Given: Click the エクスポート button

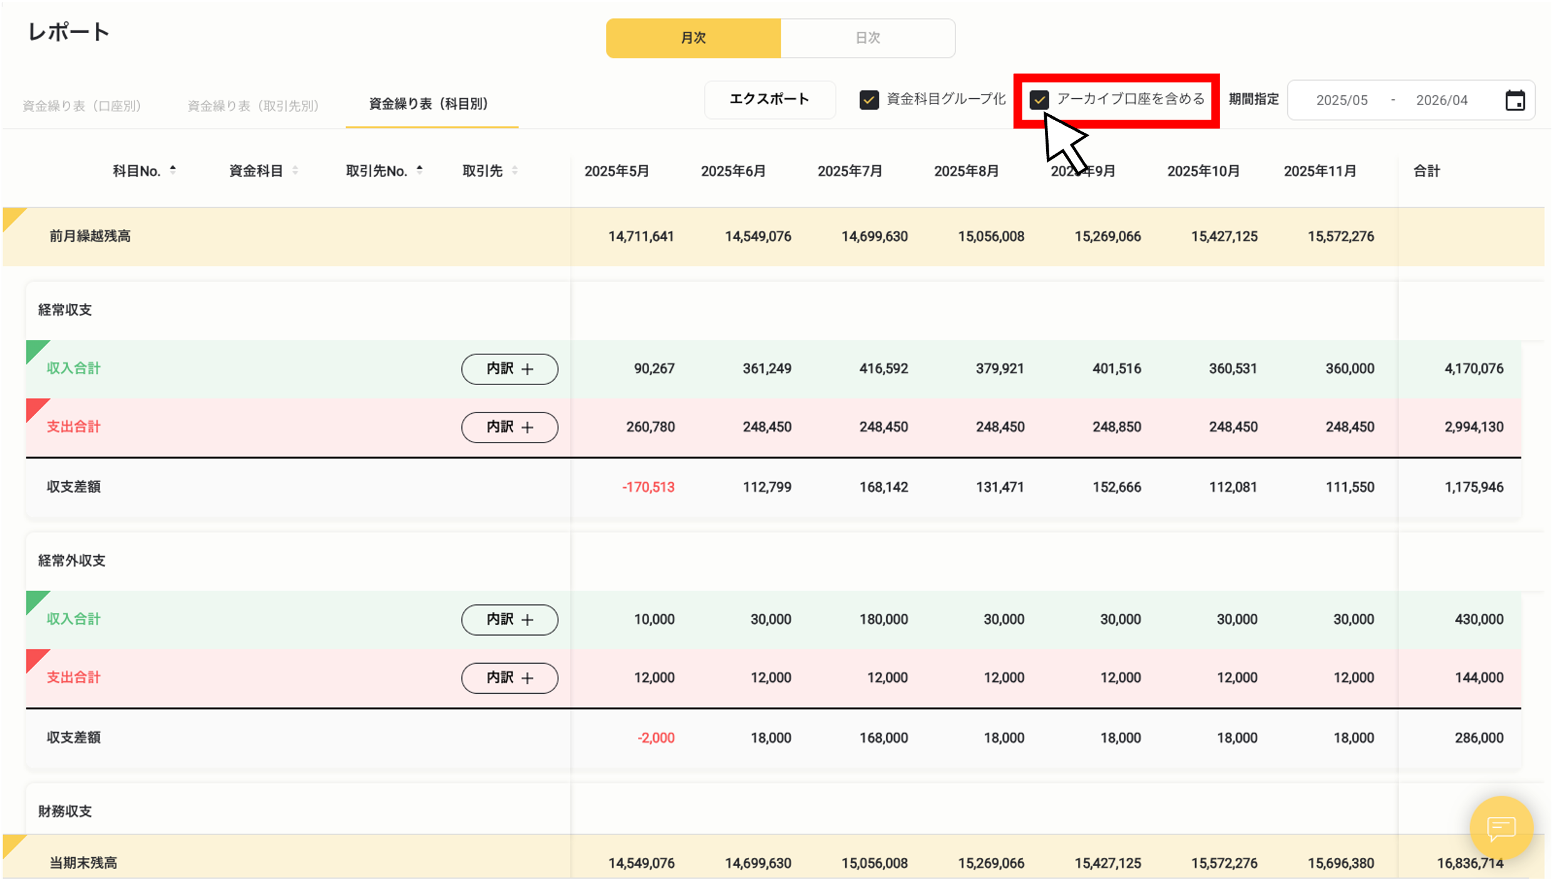Looking at the screenshot, I should pos(769,99).
